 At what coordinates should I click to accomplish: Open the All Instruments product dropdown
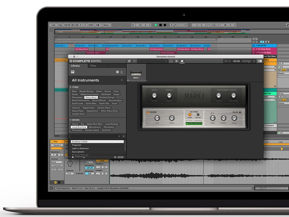point(97,80)
